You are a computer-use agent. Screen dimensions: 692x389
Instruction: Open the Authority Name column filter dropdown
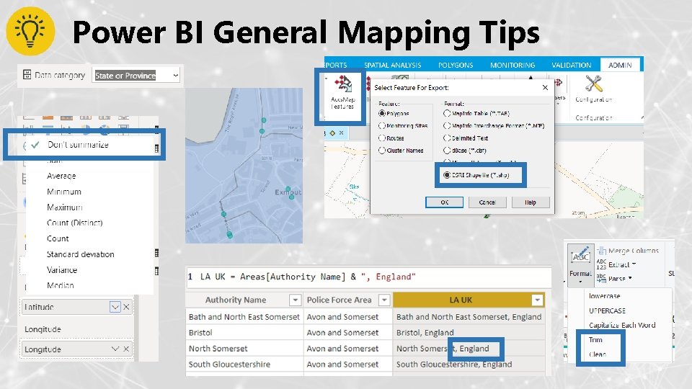(x=296, y=300)
